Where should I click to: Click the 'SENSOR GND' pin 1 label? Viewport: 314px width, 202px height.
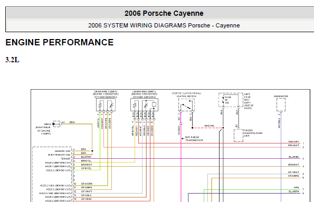tap(62, 151)
